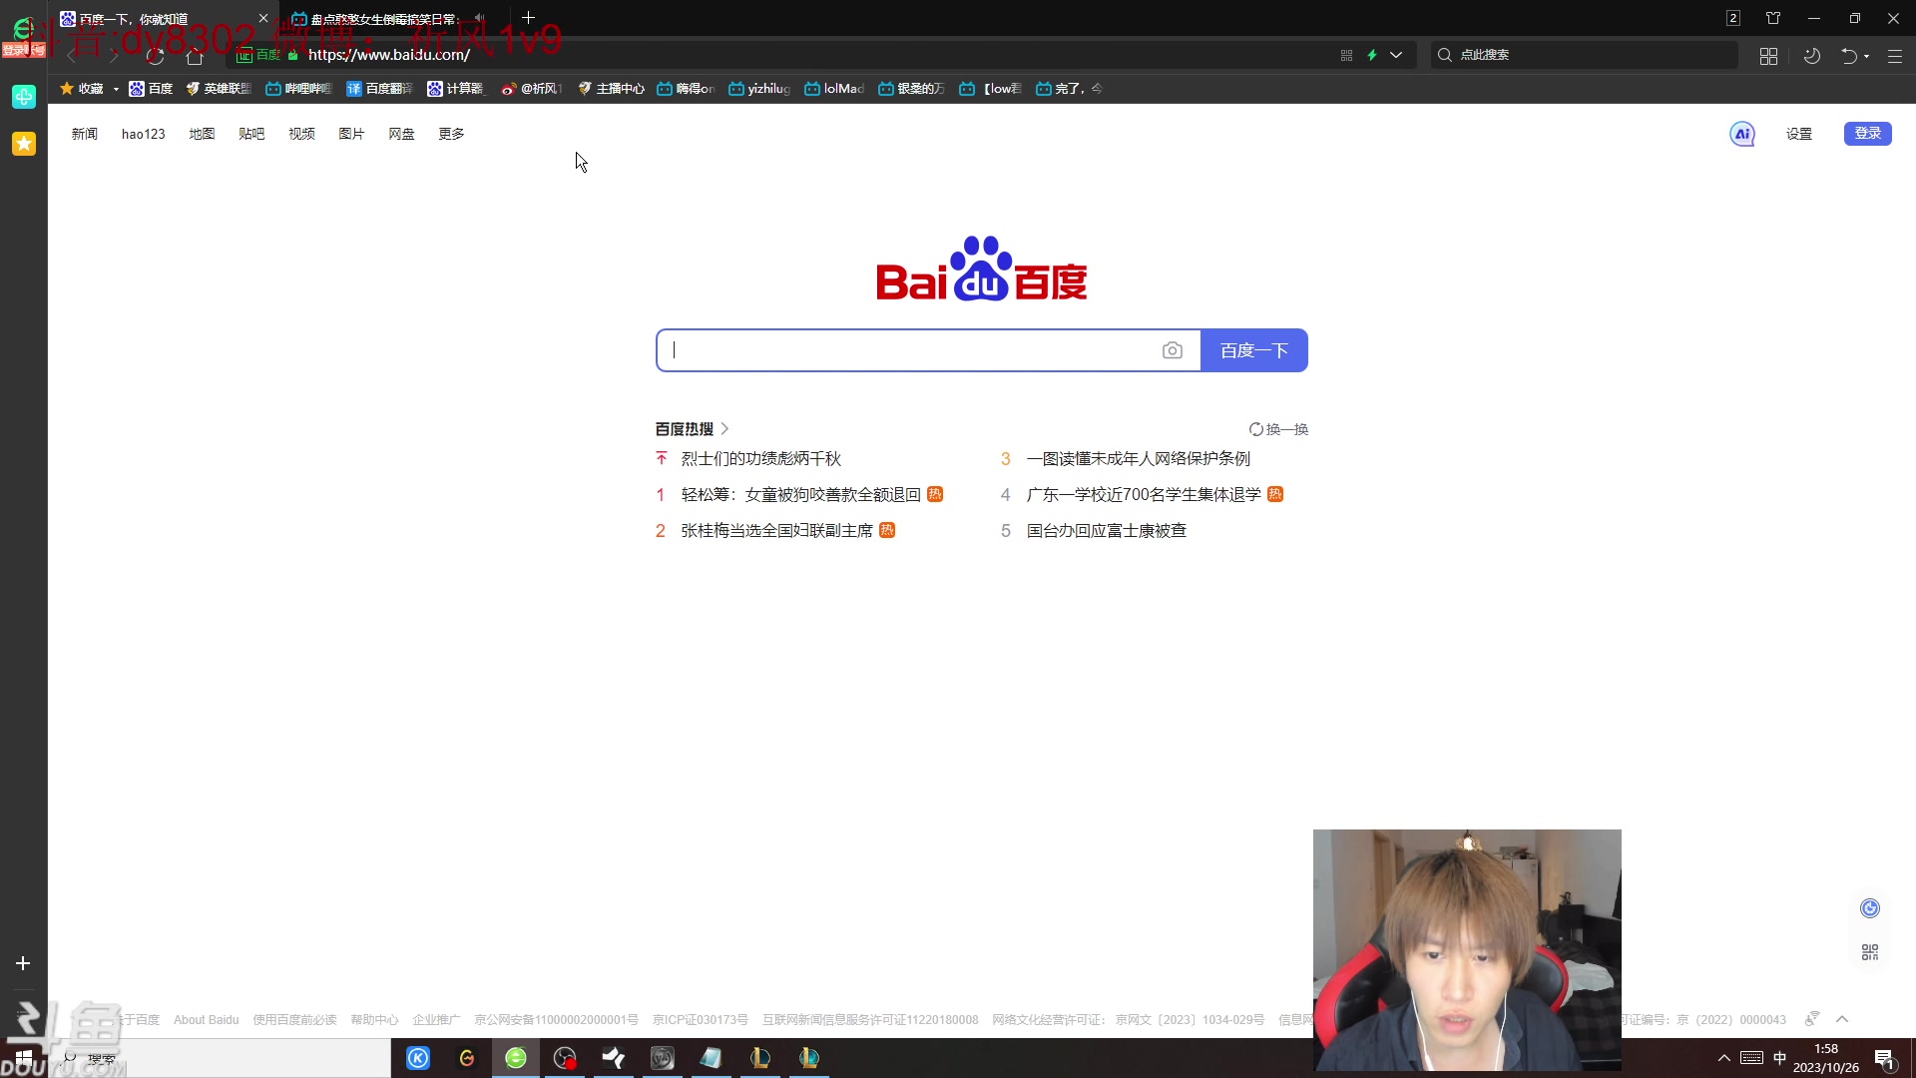Close the Baidu tab
Screen dimensions: 1916x1078
[263, 18]
